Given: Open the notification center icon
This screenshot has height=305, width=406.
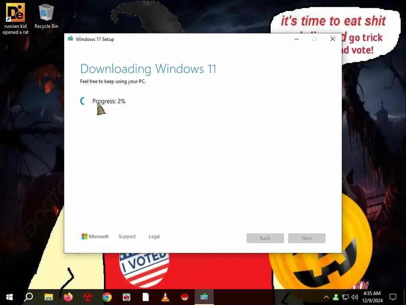Looking at the screenshot, I should [x=393, y=297].
